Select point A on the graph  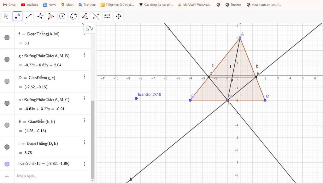(240, 38)
